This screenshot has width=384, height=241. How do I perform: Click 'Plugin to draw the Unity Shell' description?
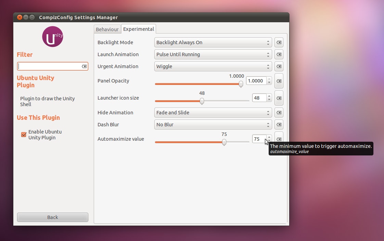click(48, 101)
